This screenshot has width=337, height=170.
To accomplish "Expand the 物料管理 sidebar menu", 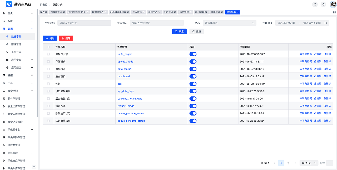I will click(x=18, y=153).
